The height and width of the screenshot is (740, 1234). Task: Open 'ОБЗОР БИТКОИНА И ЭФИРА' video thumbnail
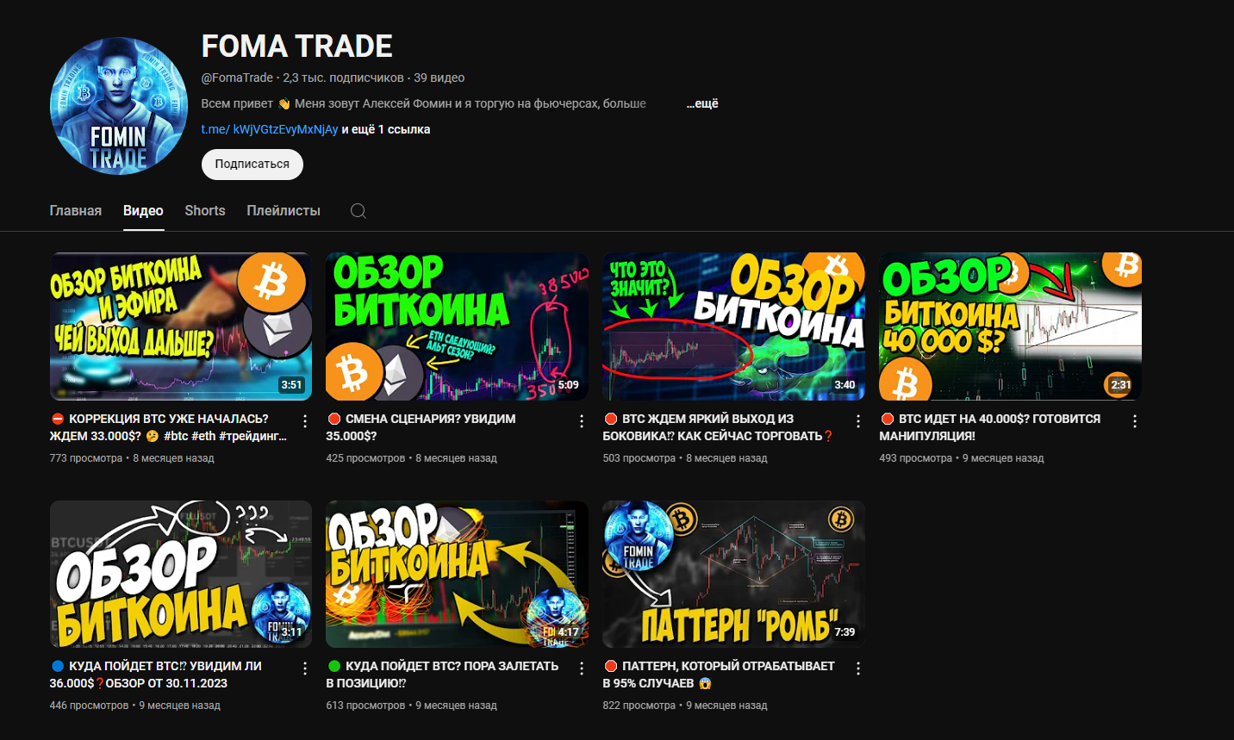[x=181, y=326]
